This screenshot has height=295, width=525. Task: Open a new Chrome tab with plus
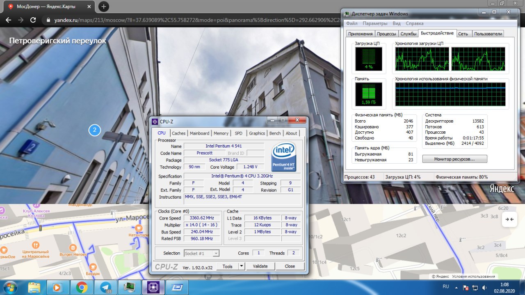click(104, 7)
